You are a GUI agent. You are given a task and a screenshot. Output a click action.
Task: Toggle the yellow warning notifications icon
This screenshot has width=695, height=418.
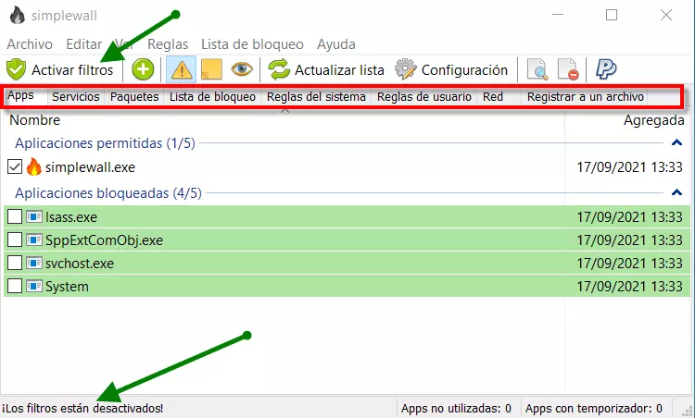tap(180, 69)
